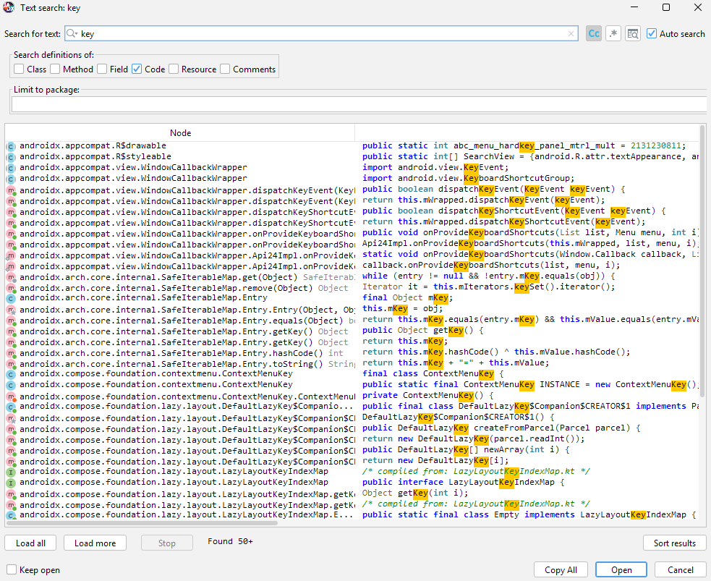The width and height of the screenshot is (711, 581).
Task: Uncheck the Code search definition checkbox
Action: point(137,69)
